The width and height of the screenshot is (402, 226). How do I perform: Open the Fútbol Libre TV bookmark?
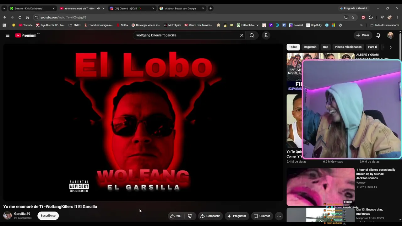[247, 25]
